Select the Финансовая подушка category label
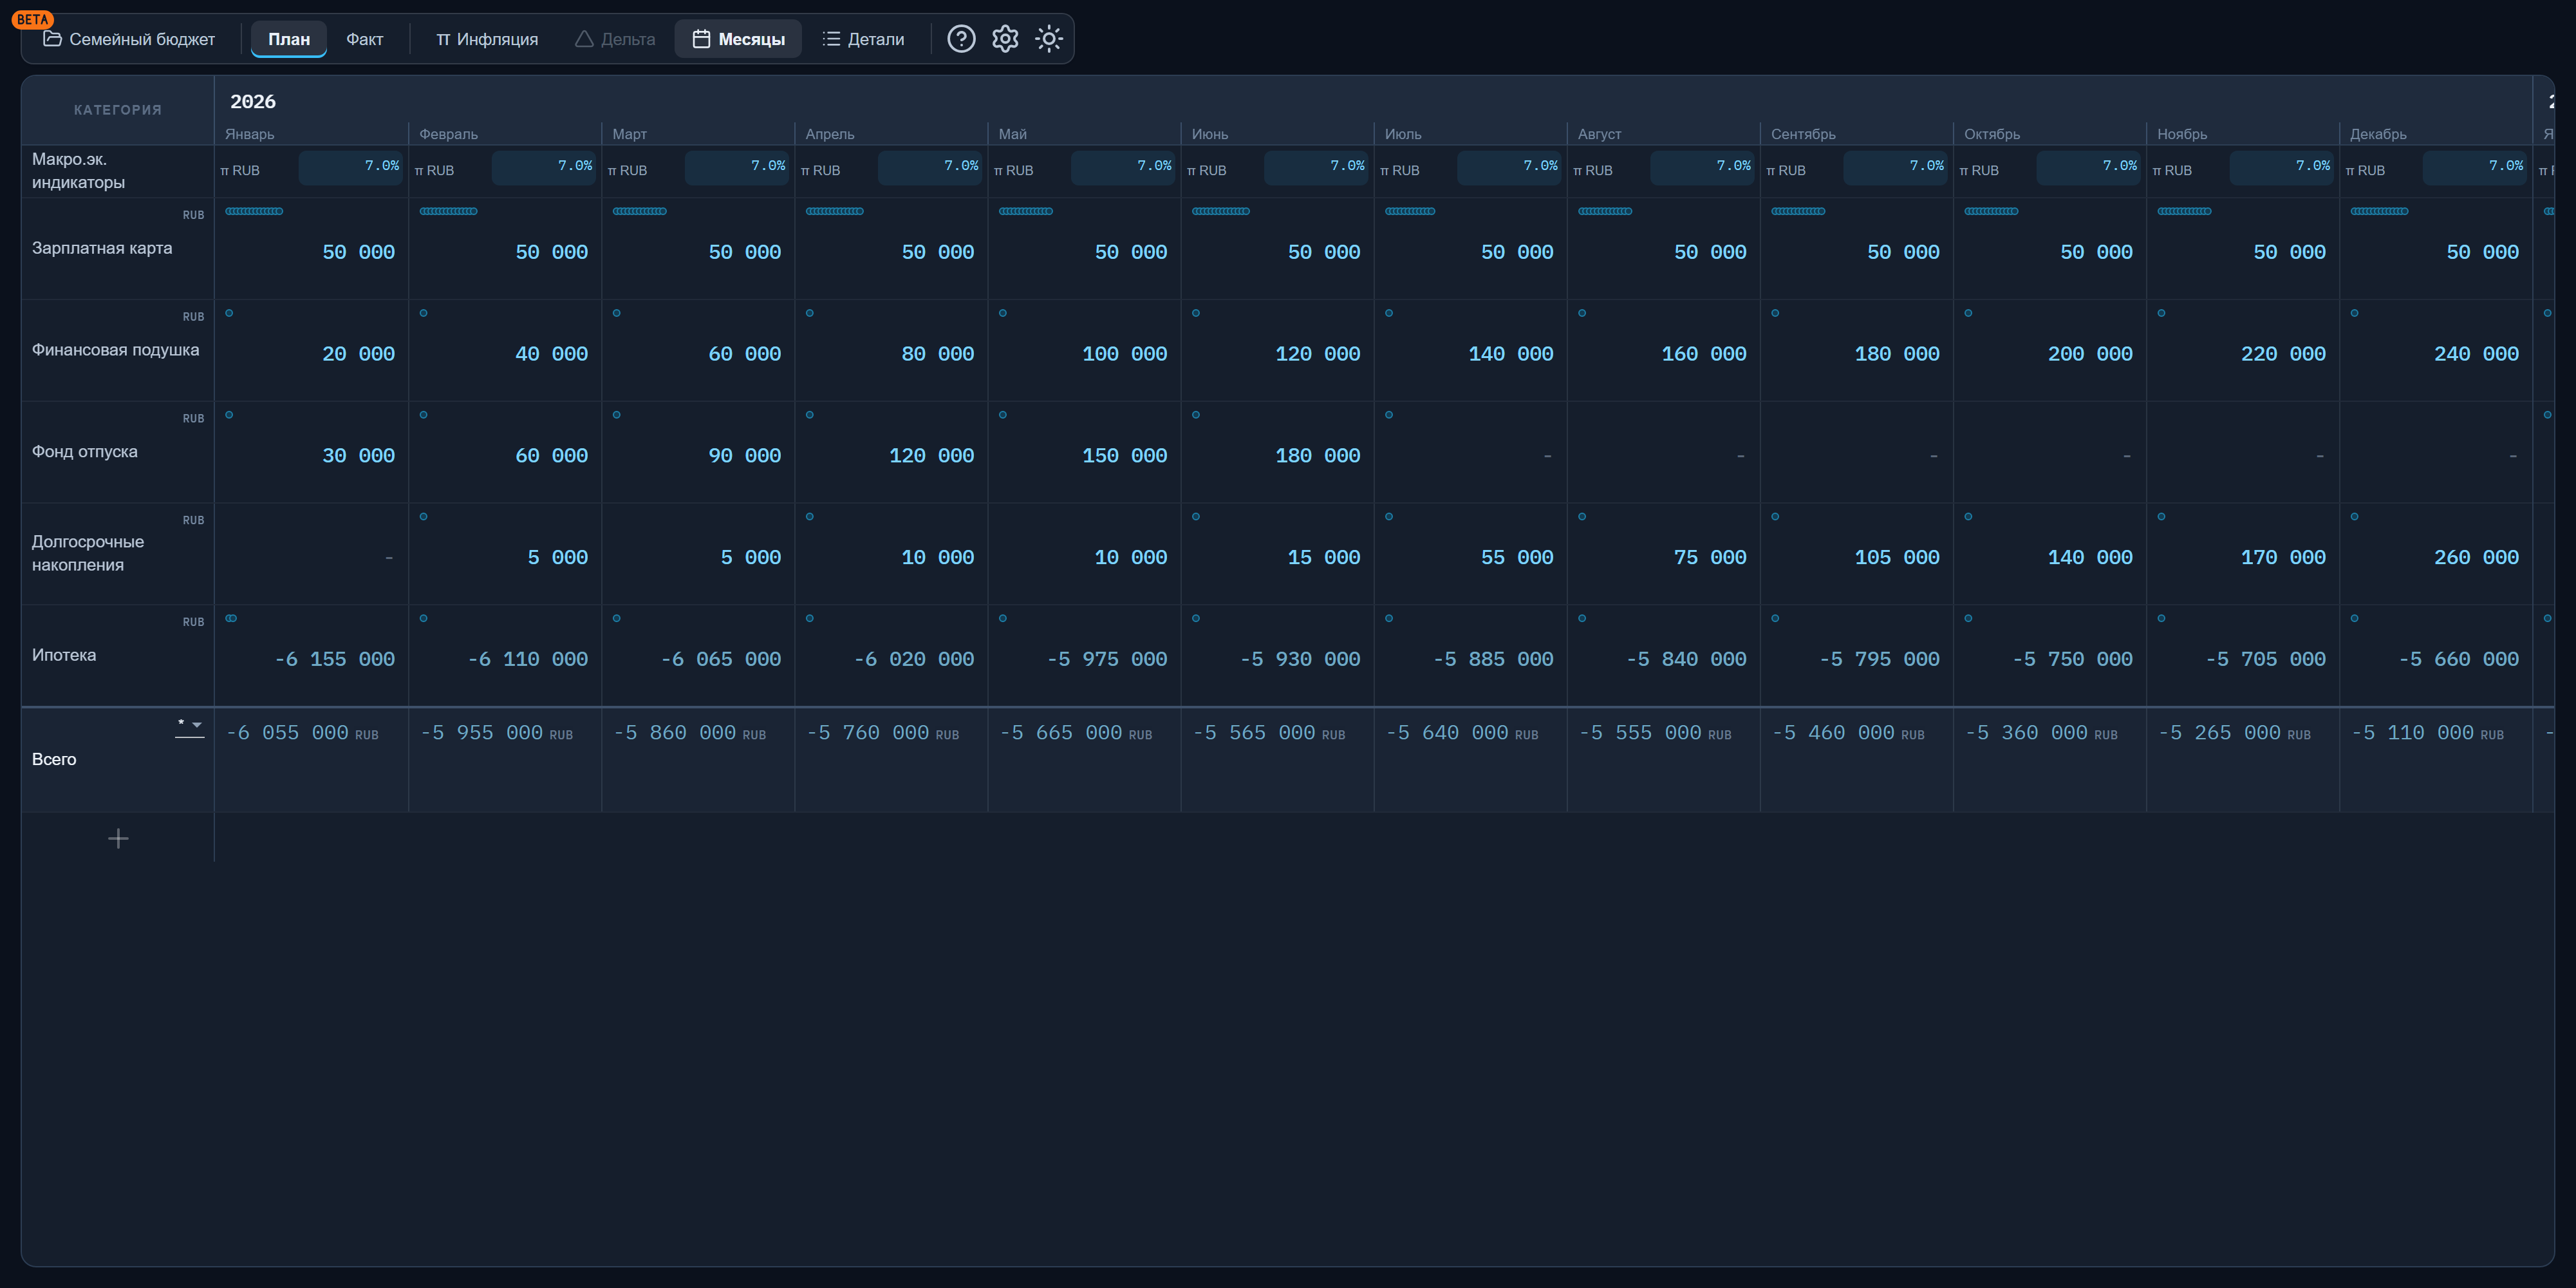 [x=115, y=350]
